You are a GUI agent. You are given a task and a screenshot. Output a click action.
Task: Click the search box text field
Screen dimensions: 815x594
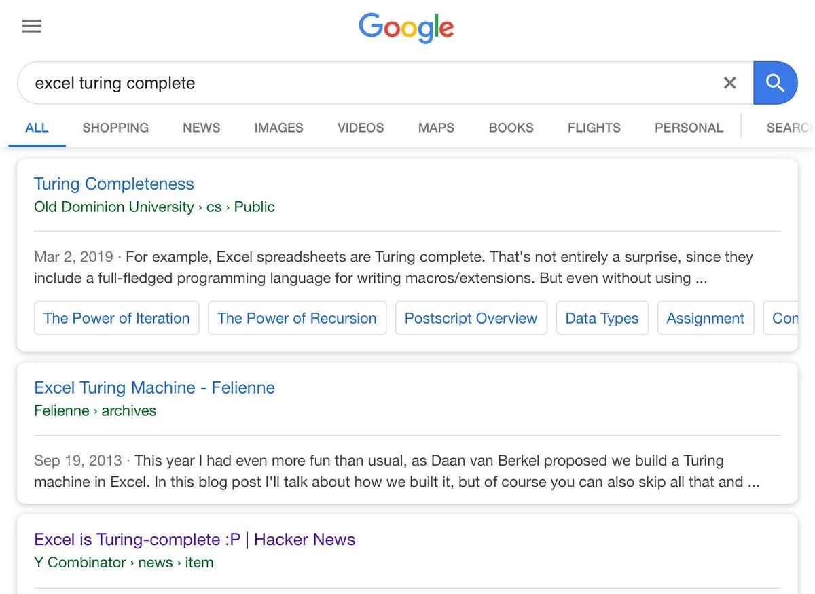tap(367, 83)
